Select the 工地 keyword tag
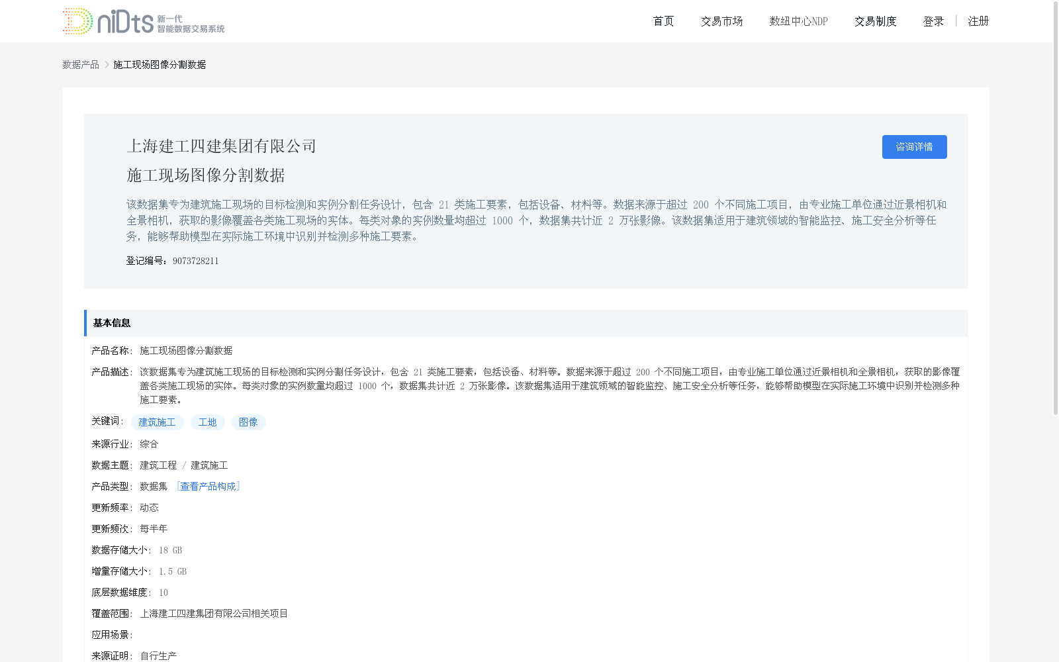This screenshot has height=662, width=1059. [x=207, y=422]
